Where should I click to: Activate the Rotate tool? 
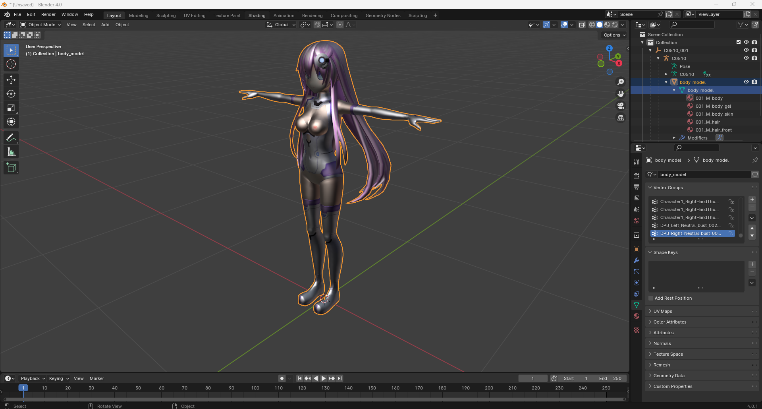11,94
